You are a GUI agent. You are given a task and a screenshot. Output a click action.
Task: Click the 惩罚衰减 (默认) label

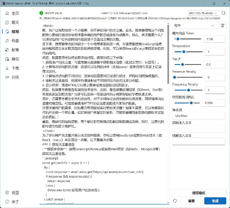[x=183, y=97]
